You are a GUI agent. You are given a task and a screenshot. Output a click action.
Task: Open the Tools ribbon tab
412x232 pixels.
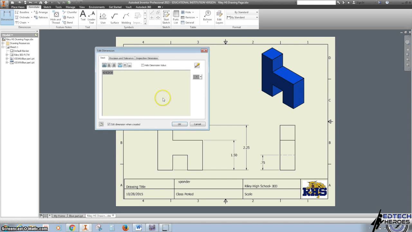[58, 7]
